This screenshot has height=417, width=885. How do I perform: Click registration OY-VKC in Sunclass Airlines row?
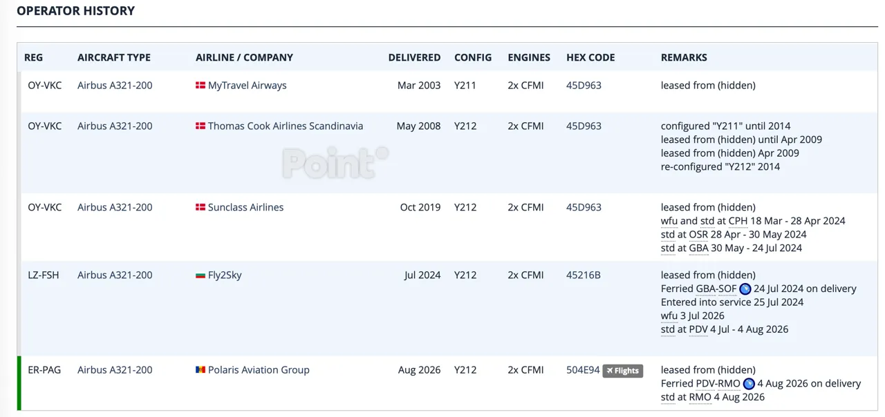[45, 207]
